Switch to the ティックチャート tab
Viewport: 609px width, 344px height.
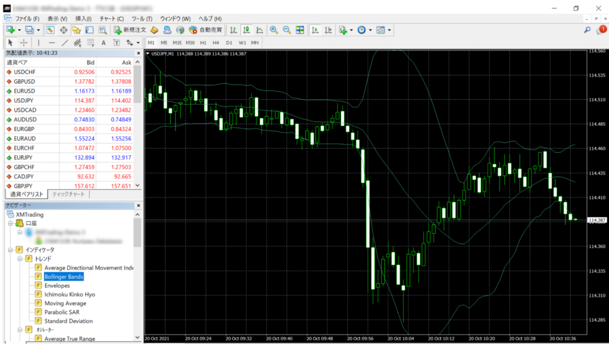(68, 194)
